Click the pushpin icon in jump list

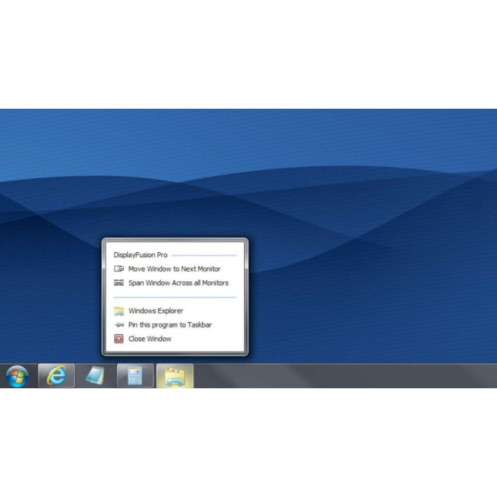pyautogui.click(x=119, y=325)
